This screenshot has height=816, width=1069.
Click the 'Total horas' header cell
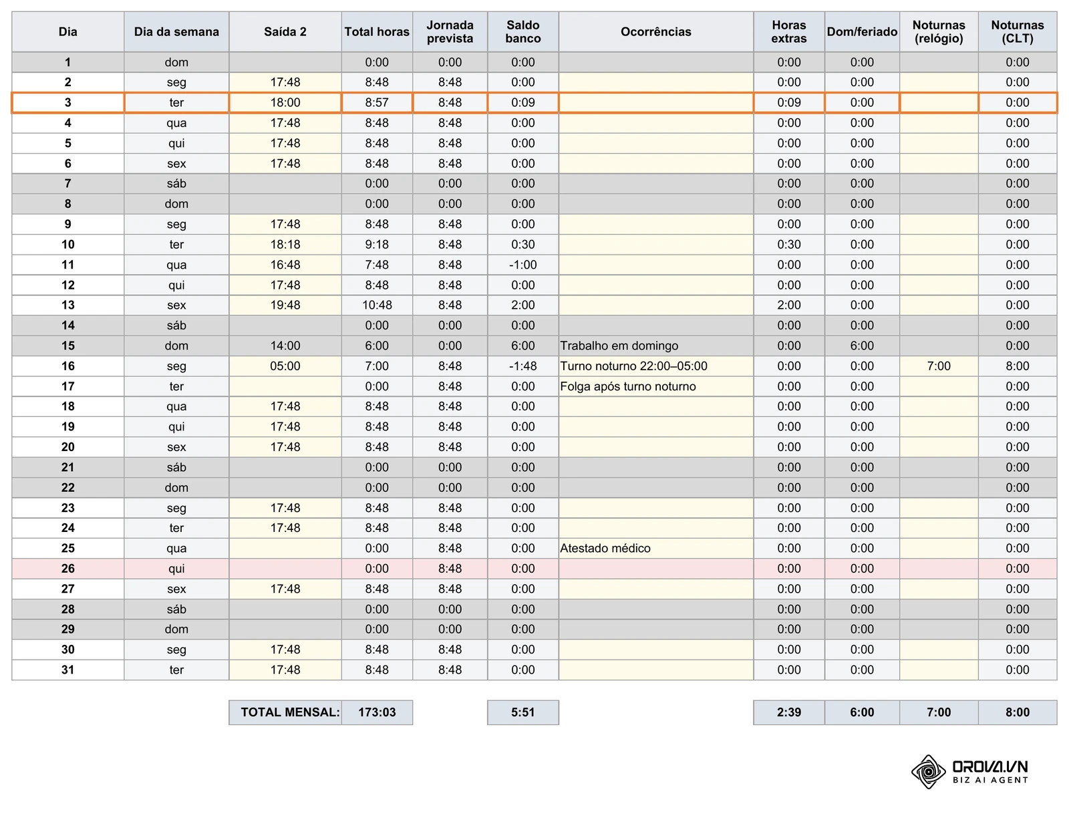coord(377,31)
